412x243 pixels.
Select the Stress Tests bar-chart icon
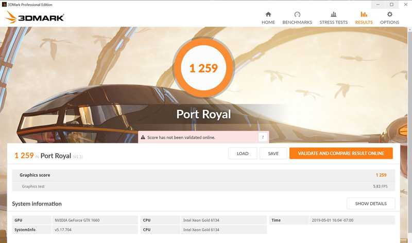pos(333,14)
